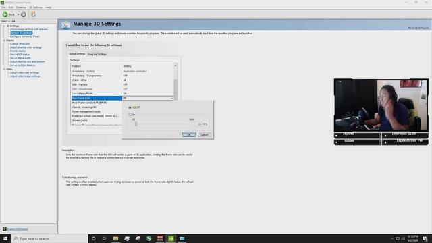432x243 pixels.
Task: Show hidden system tray icons
Action: [x=391, y=238]
